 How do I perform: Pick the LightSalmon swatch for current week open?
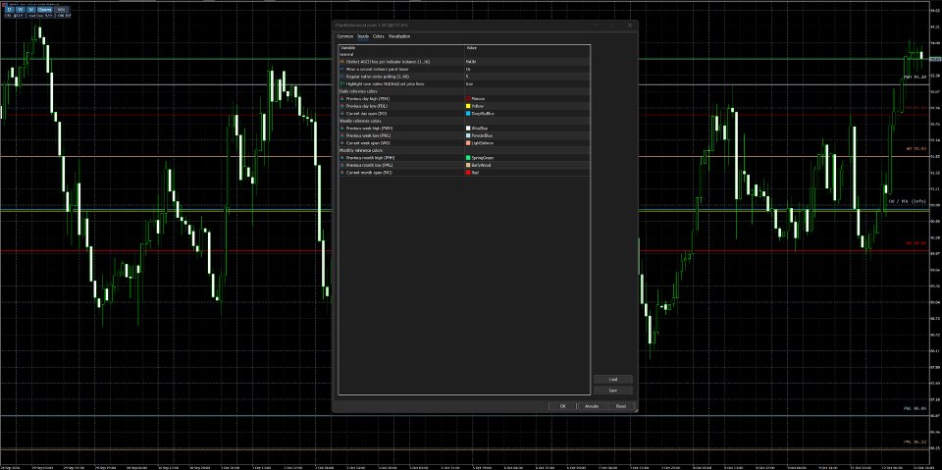(468, 143)
